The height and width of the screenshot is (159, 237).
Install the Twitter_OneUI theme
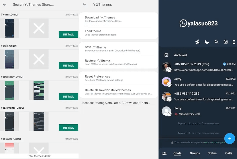[68, 34]
